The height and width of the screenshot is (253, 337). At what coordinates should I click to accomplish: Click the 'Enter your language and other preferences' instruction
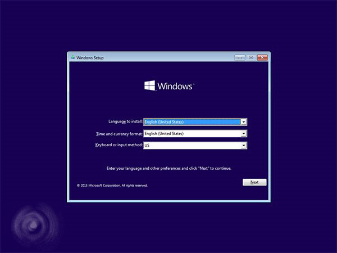[168, 168]
